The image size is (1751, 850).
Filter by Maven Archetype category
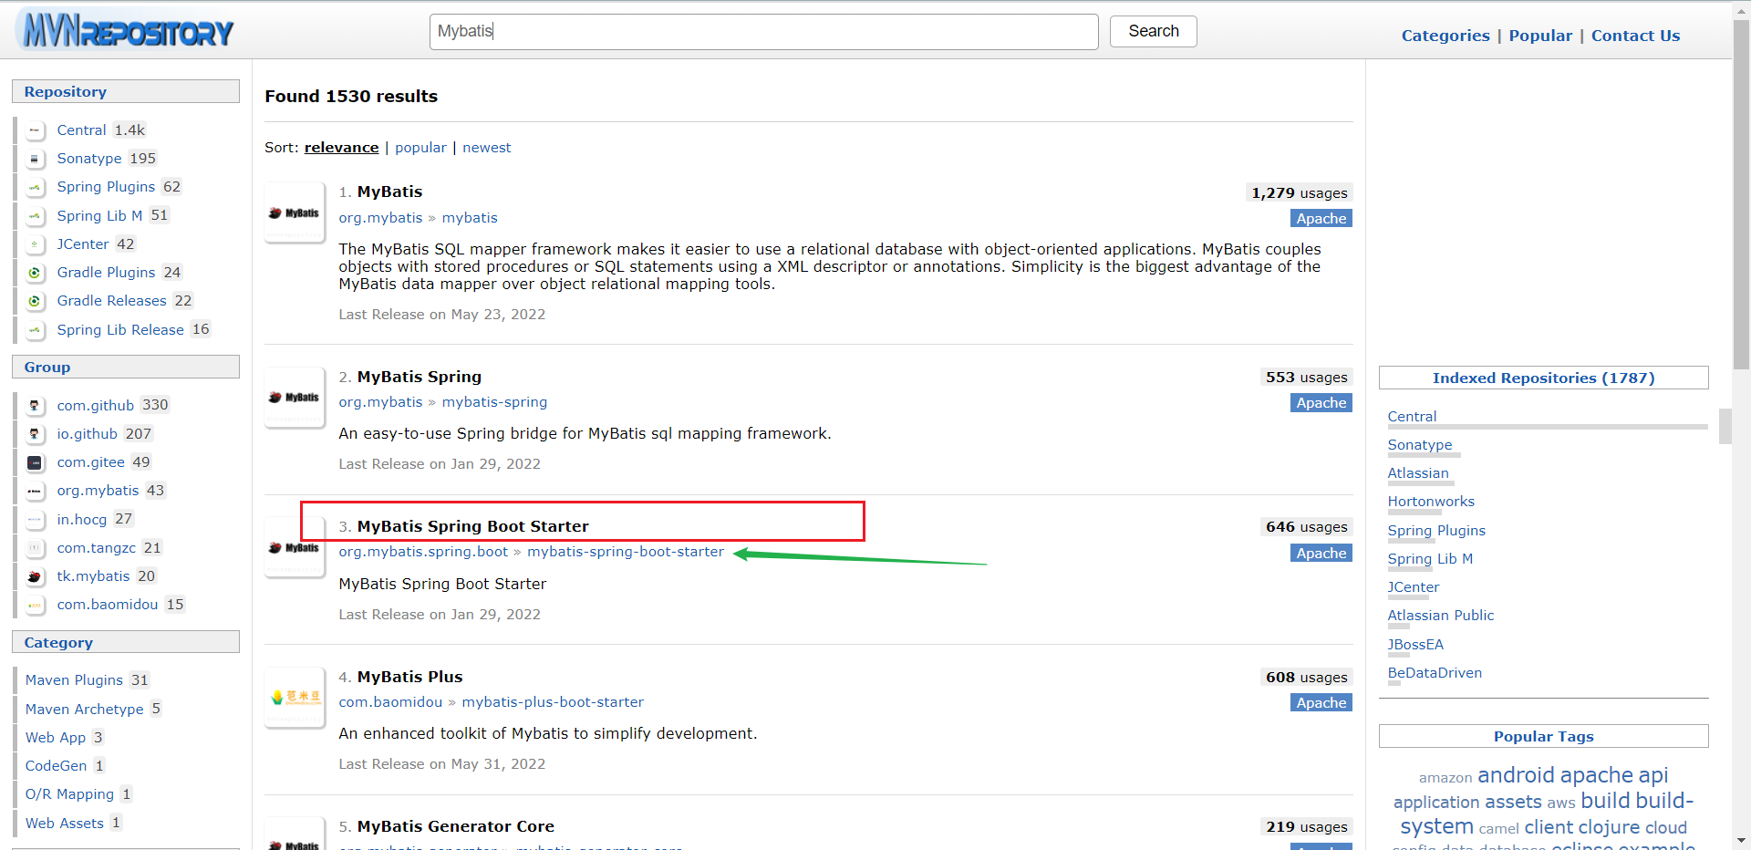coord(85,710)
